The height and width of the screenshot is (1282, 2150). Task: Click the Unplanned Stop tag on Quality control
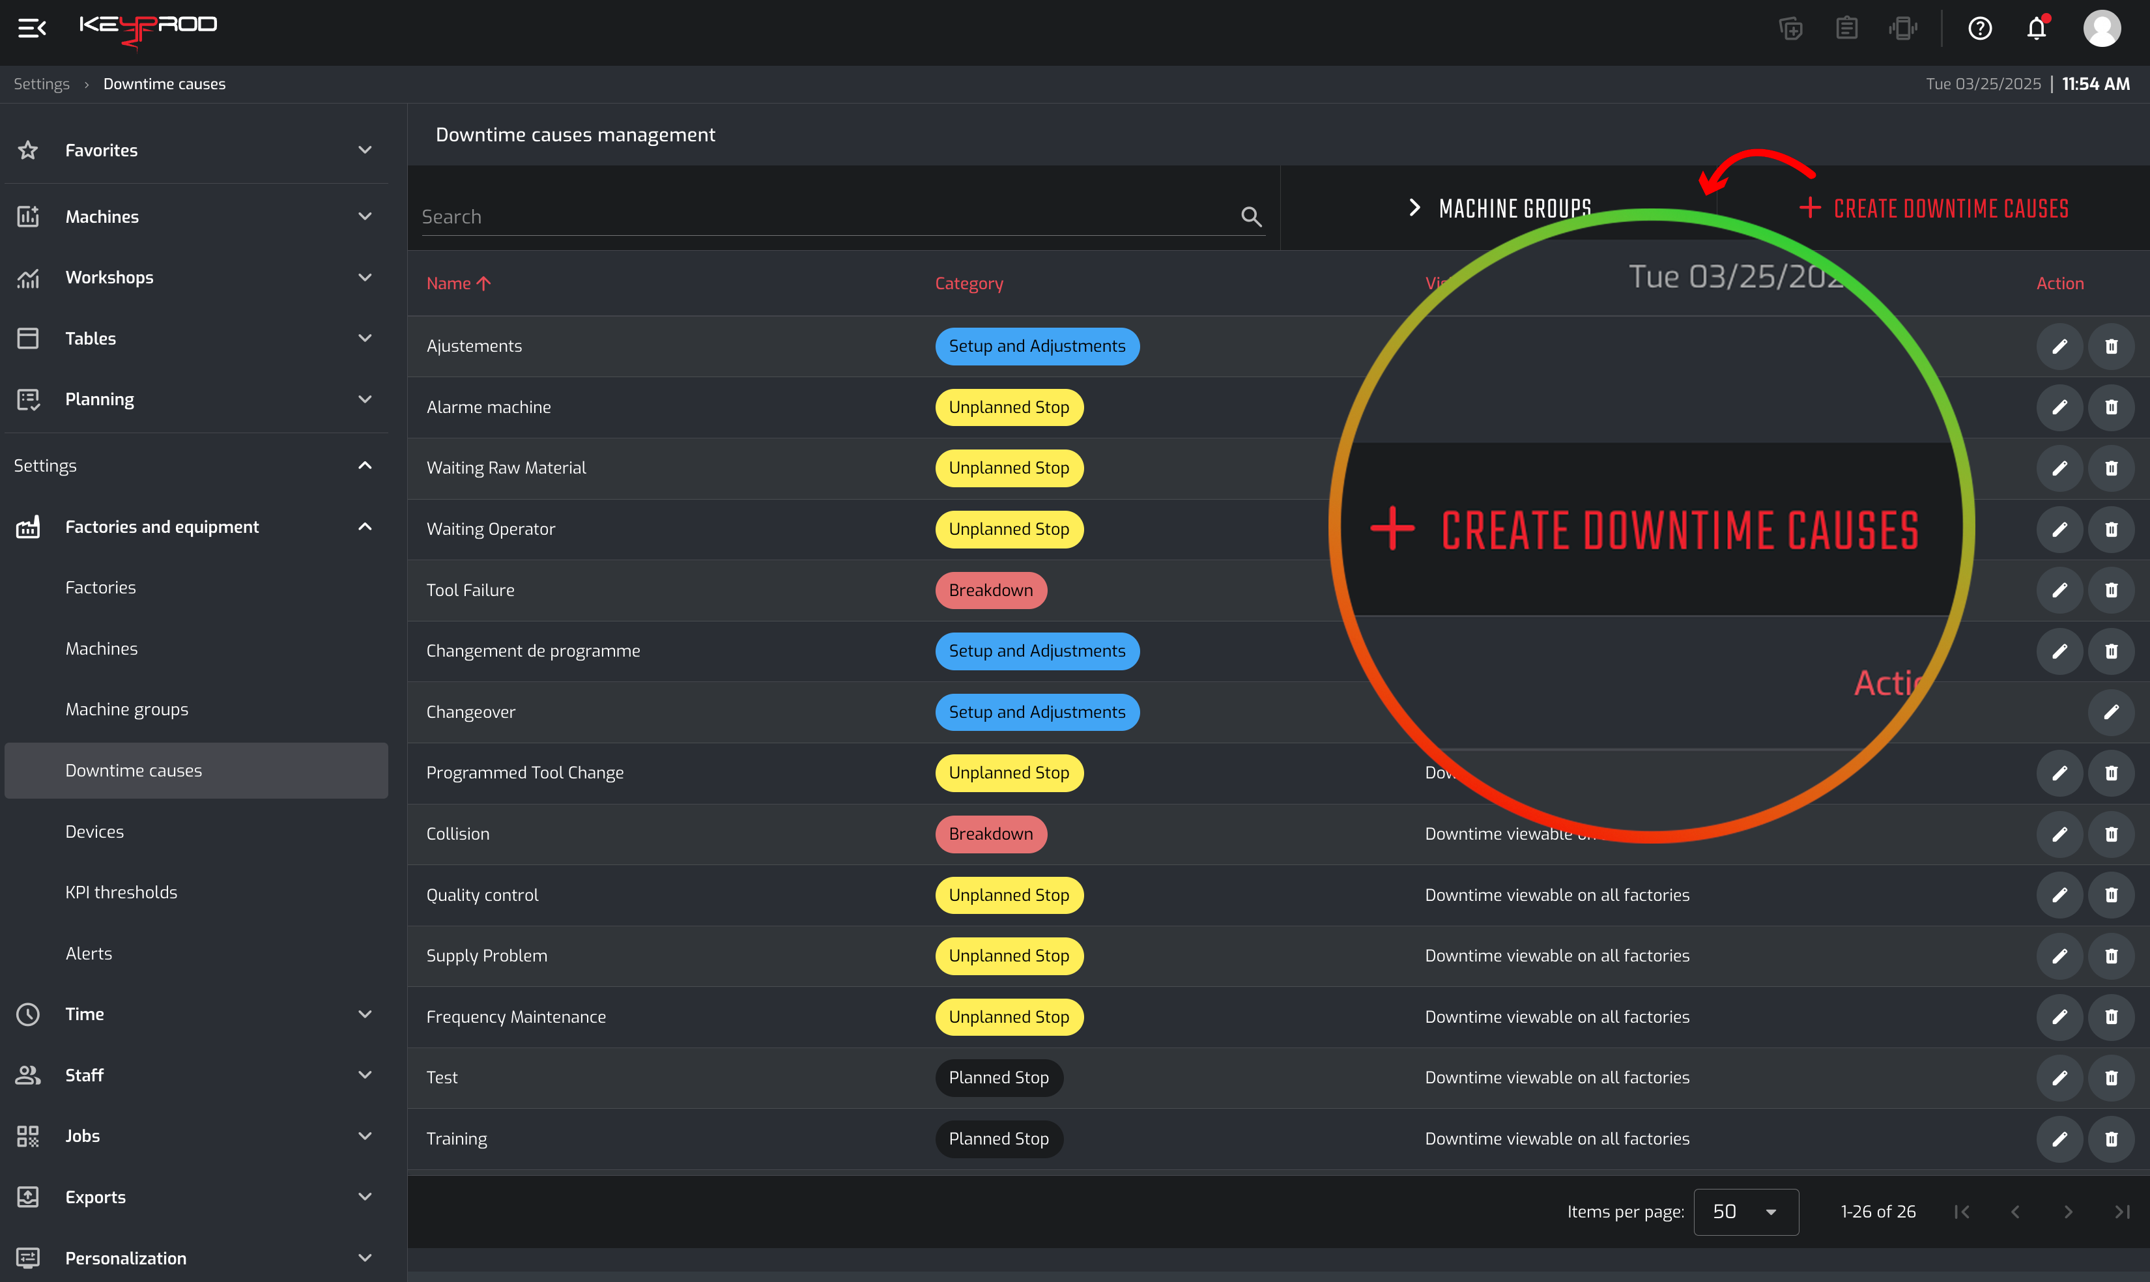1009,895
